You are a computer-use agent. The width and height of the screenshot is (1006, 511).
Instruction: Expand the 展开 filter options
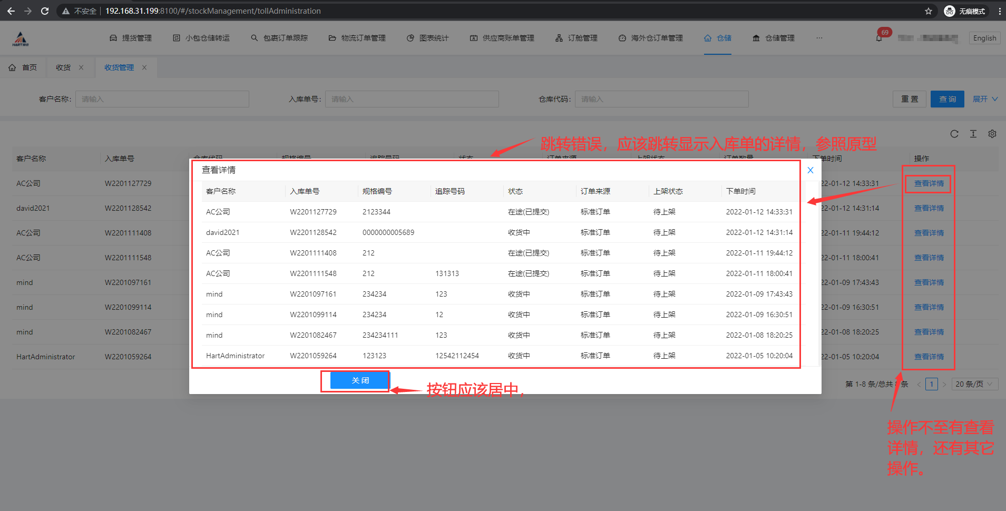coord(984,99)
